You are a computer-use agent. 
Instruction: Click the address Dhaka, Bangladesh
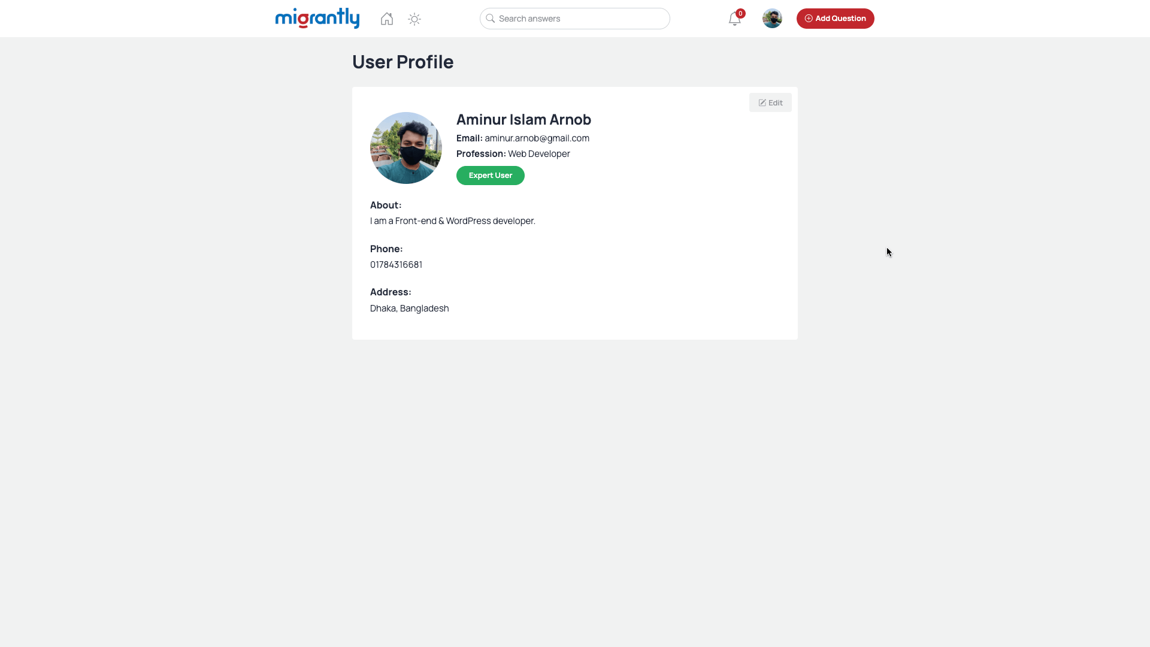(409, 309)
